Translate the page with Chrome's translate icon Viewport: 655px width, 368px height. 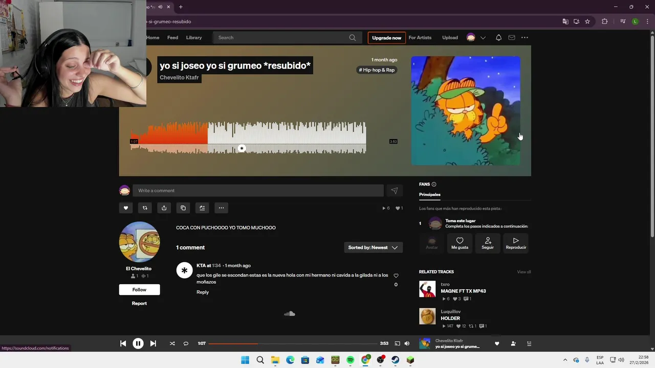pyautogui.click(x=565, y=21)
